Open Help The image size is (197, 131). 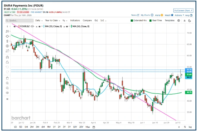click(x=189, y=15)
